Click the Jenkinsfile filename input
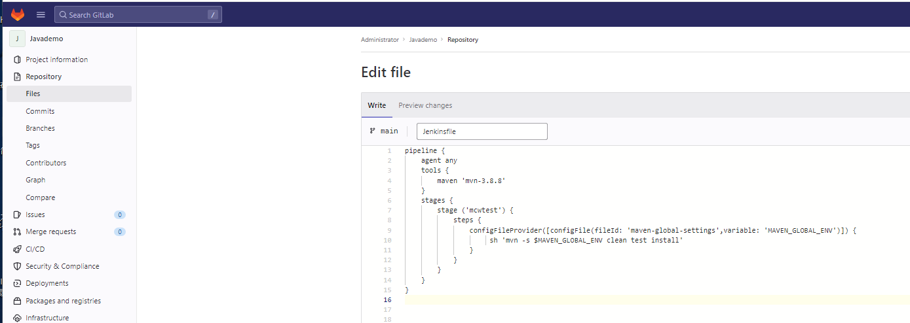 click(482, 131)
